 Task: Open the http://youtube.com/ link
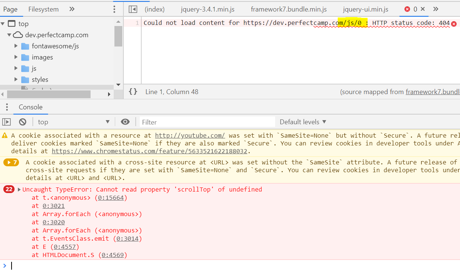click(190, 136)
